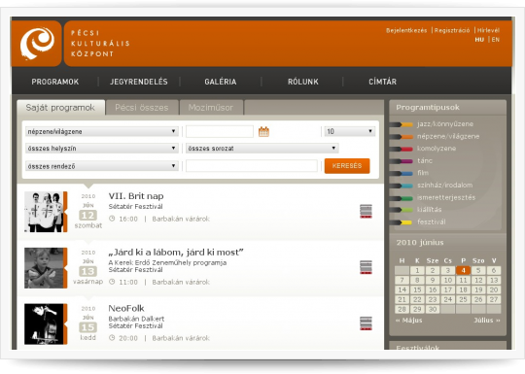
Task: Go to next month Július
Action: coord(487,321)
